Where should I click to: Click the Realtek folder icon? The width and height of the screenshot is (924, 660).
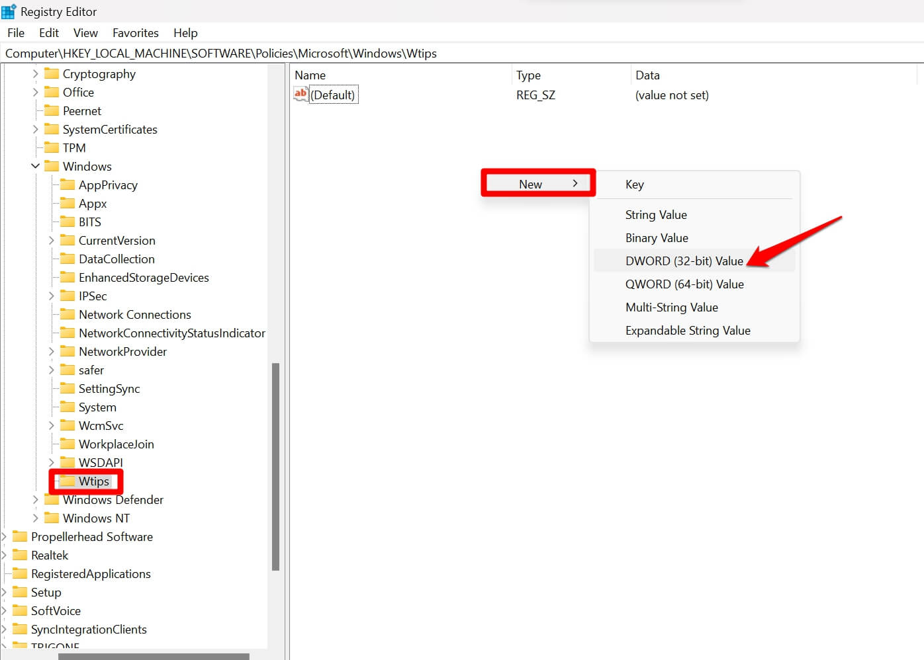(20, 556)
